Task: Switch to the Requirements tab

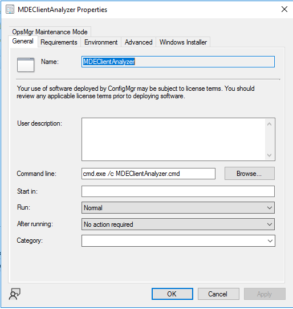Action: 59,42
